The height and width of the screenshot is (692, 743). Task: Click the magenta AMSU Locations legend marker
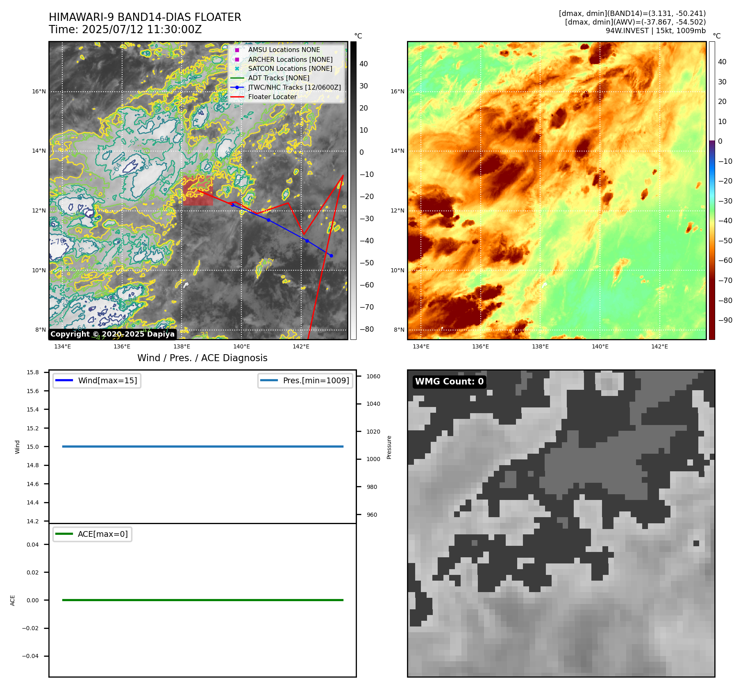tap(237, 50)
